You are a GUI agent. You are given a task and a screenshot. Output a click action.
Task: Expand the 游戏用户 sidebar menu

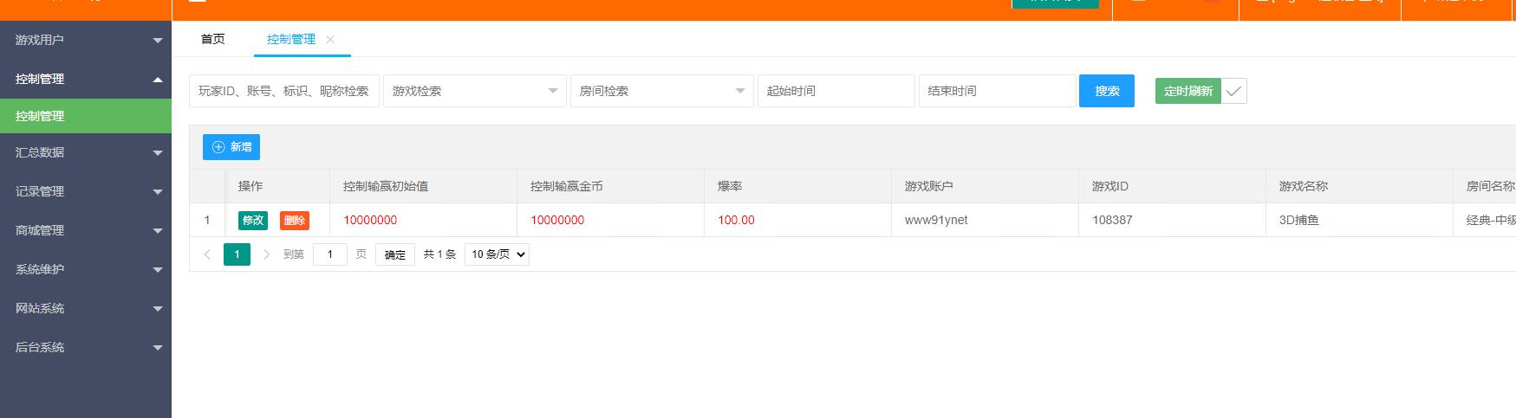[86, 40]
